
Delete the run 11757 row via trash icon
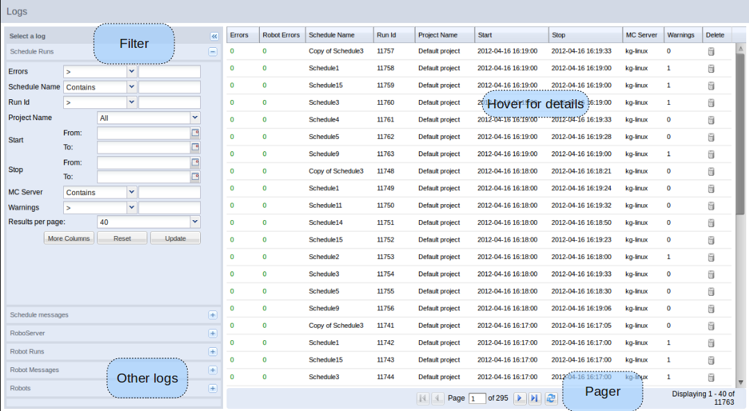tap(711, 51)
